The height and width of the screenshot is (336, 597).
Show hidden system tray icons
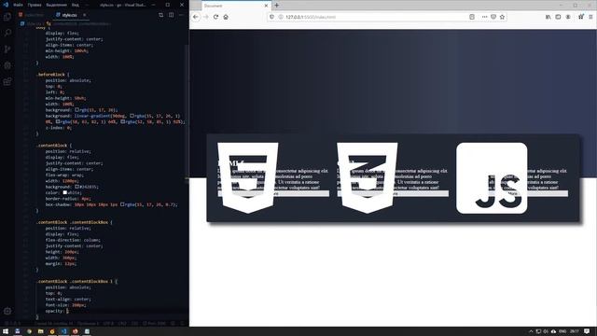pos(531,331)
